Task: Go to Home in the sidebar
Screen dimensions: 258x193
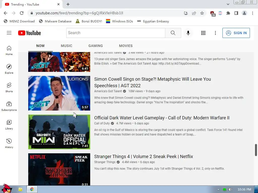Action: tap(9, 50)
